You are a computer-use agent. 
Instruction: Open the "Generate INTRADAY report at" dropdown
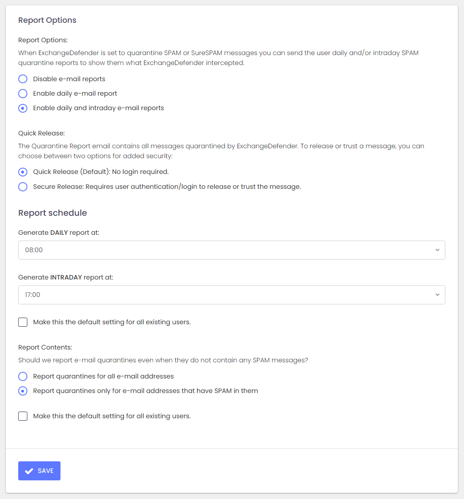232,294
